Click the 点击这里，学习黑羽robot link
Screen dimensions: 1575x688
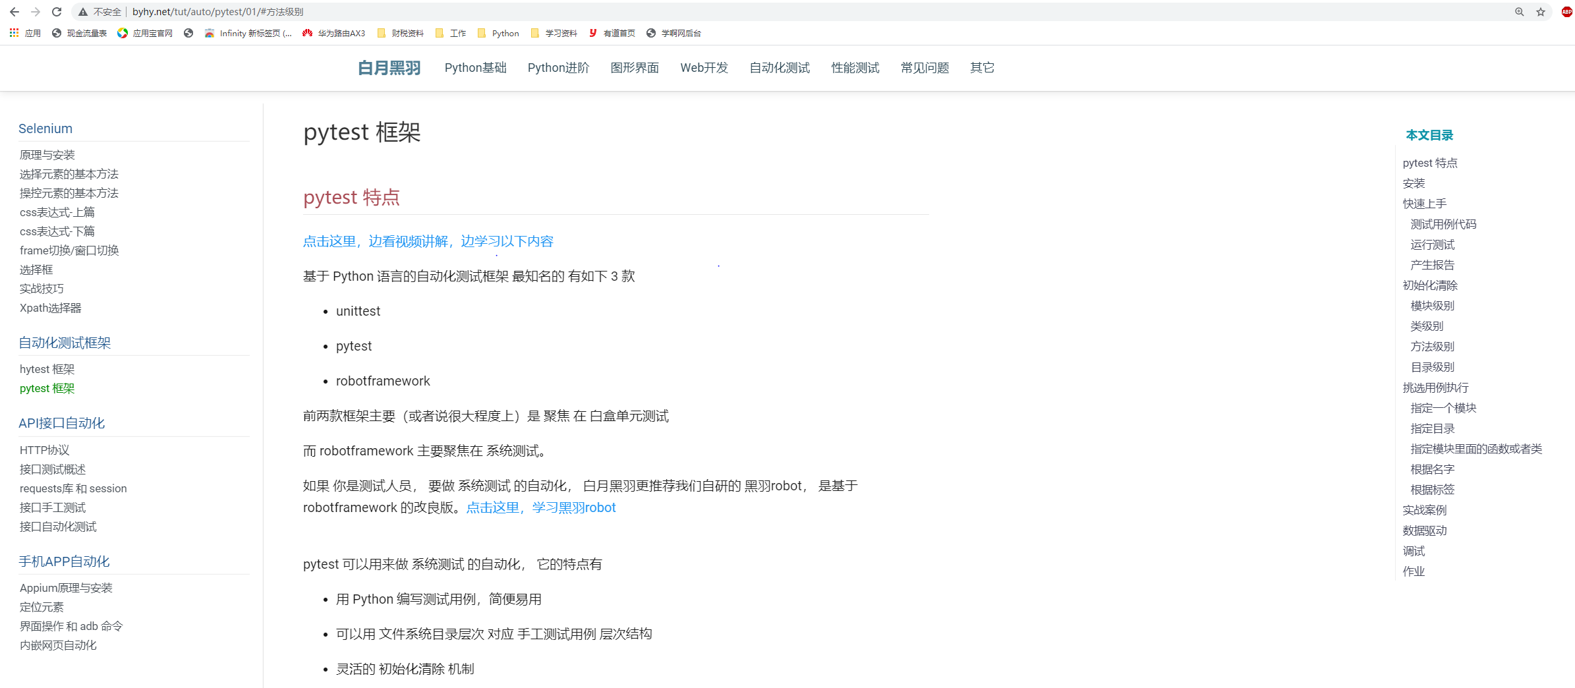coord(540,507)
